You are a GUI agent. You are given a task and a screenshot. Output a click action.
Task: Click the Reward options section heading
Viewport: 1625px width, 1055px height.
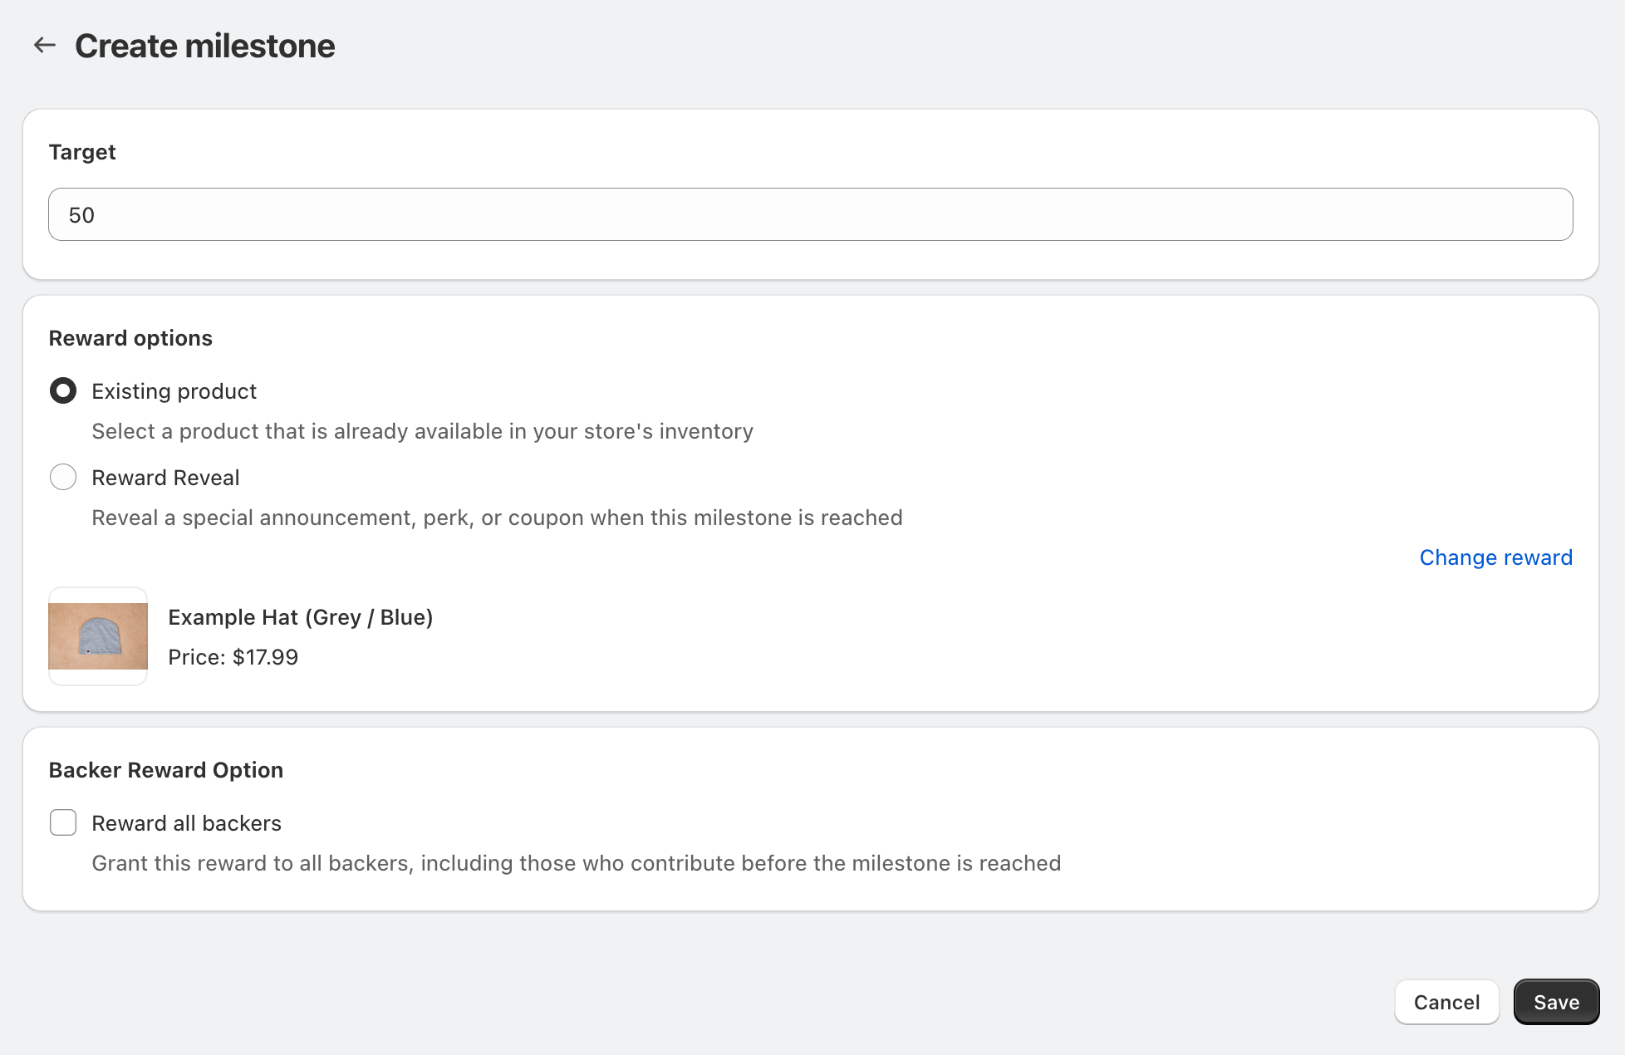[x=130, y=338]
